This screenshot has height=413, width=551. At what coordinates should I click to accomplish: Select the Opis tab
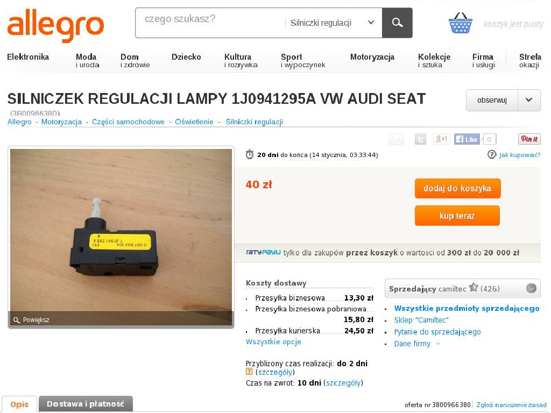click(19, 404)
